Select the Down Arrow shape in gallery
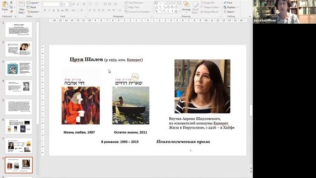The height and width of the screenshot is (178, 316). [172, 7]
